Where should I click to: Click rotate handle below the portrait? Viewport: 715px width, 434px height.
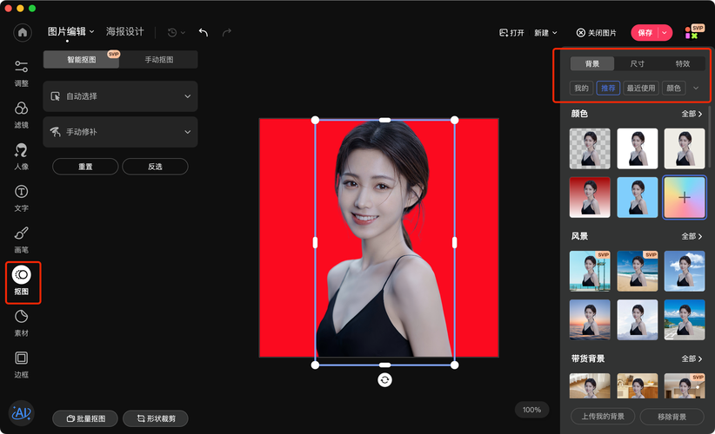tap(385, 380)
